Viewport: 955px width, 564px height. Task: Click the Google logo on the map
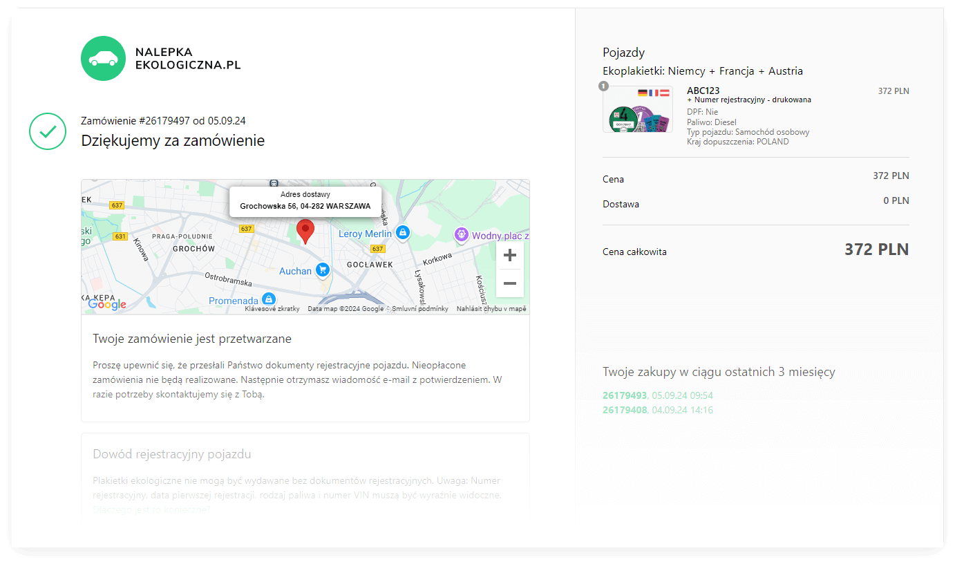tap(107, 304)
